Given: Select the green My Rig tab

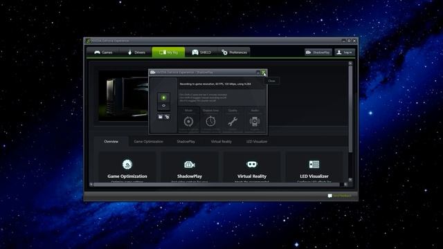Looking at the screenshot, I should 168,53.
